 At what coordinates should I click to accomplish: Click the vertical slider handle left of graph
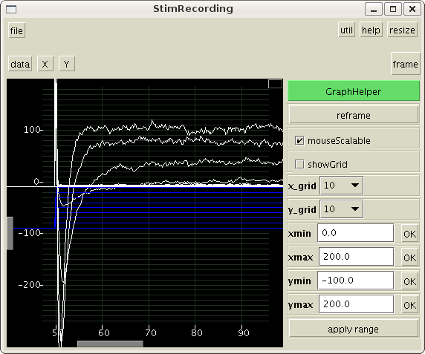10,233
